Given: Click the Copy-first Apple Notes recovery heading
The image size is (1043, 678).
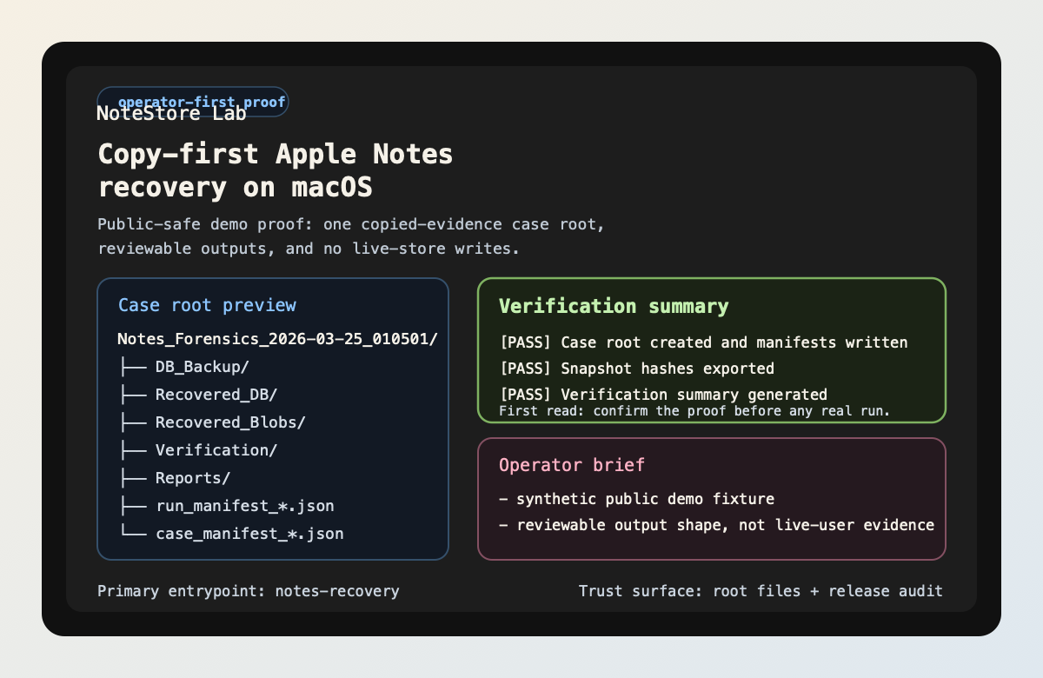Looking at the screenshot, I should tap(275, 169).
